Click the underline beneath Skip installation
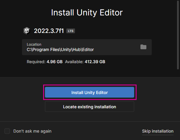180x140 pixels. [158, 135]
